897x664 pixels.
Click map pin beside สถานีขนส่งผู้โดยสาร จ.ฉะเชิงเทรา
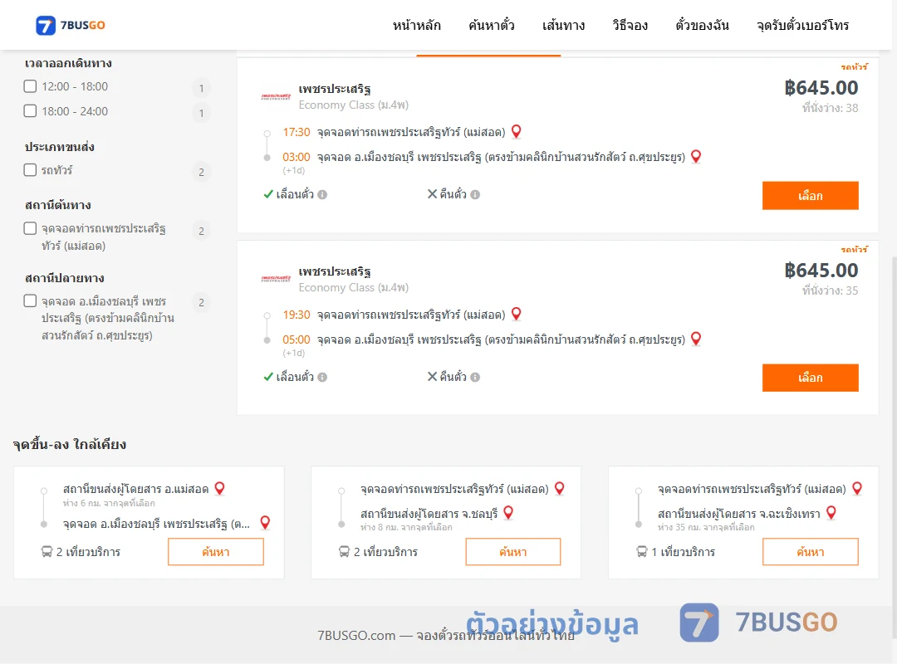pos(831,513)
